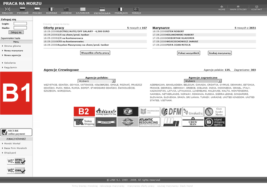The image size is (267, 189).
Task: Open the Atlantic Resourcing logo
Action: click(x=150, y=122)
